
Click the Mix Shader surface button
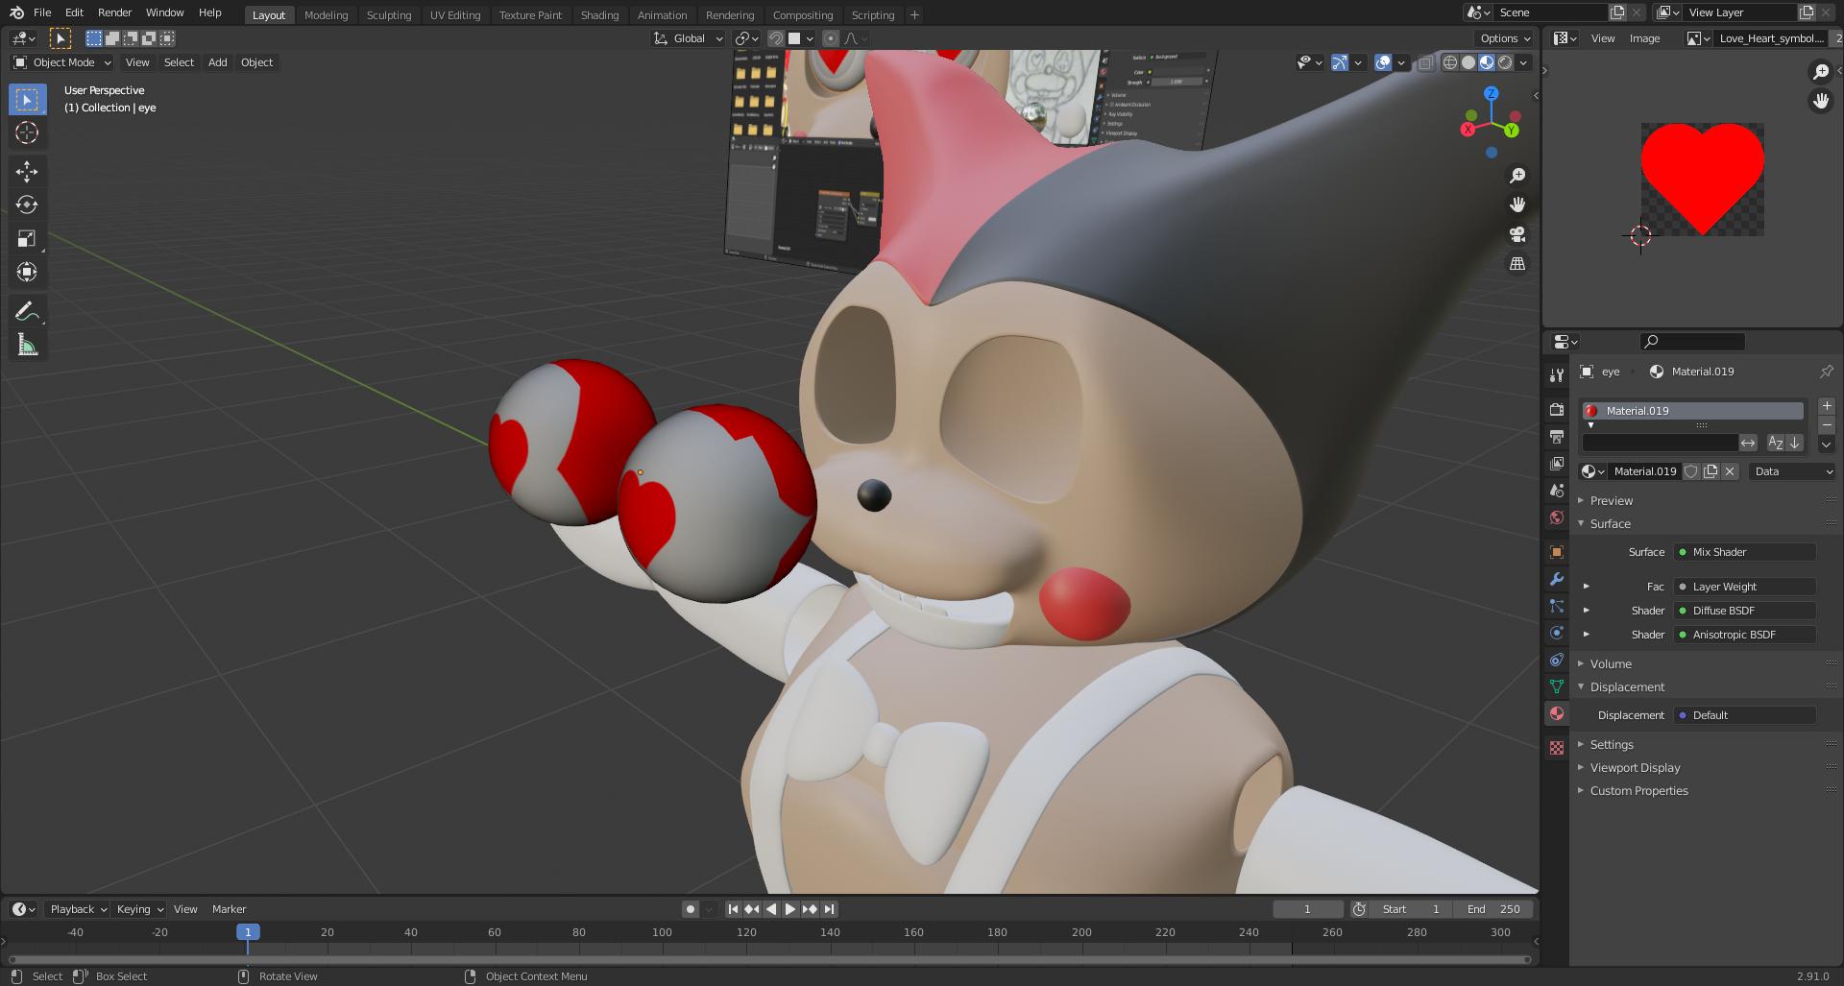click(1745, 552)
